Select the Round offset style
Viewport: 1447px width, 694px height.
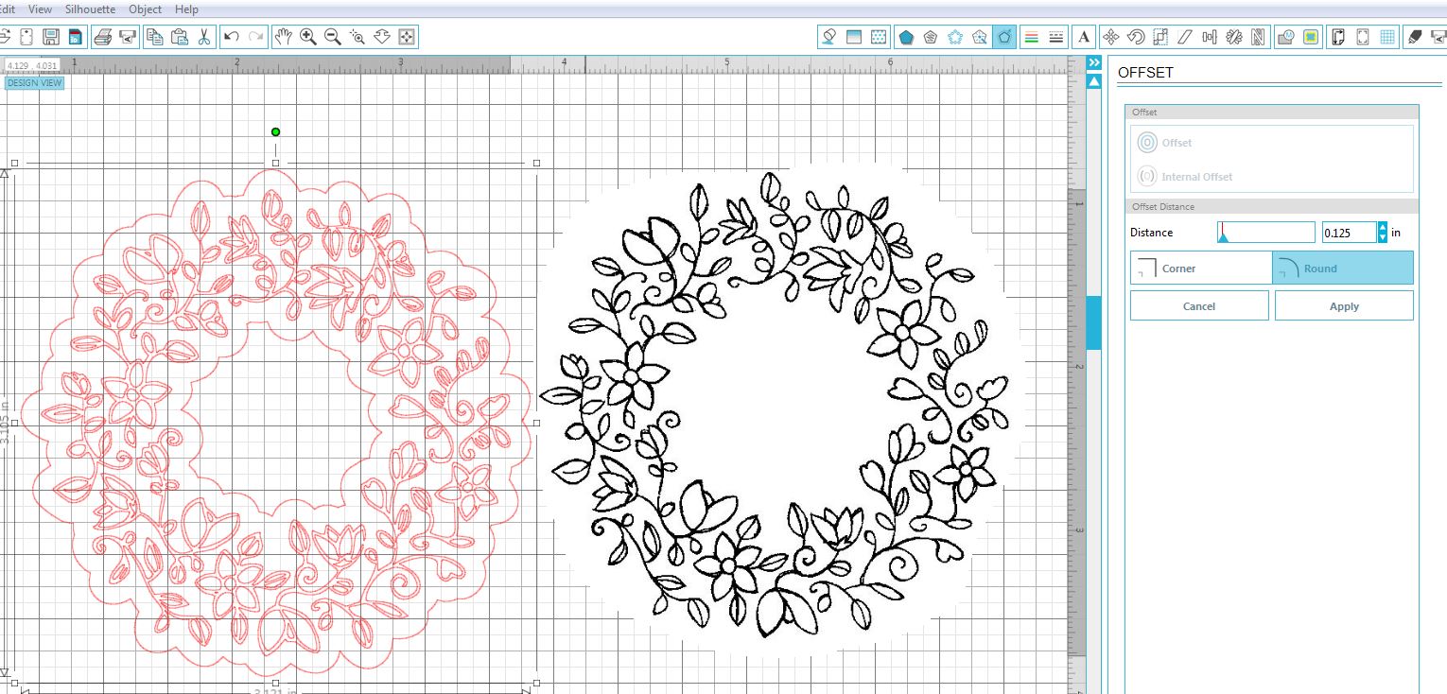coord(1343,269)
